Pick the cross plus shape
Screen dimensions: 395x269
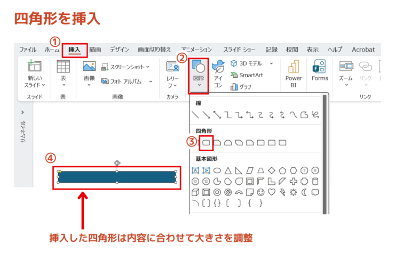(293, 181)
